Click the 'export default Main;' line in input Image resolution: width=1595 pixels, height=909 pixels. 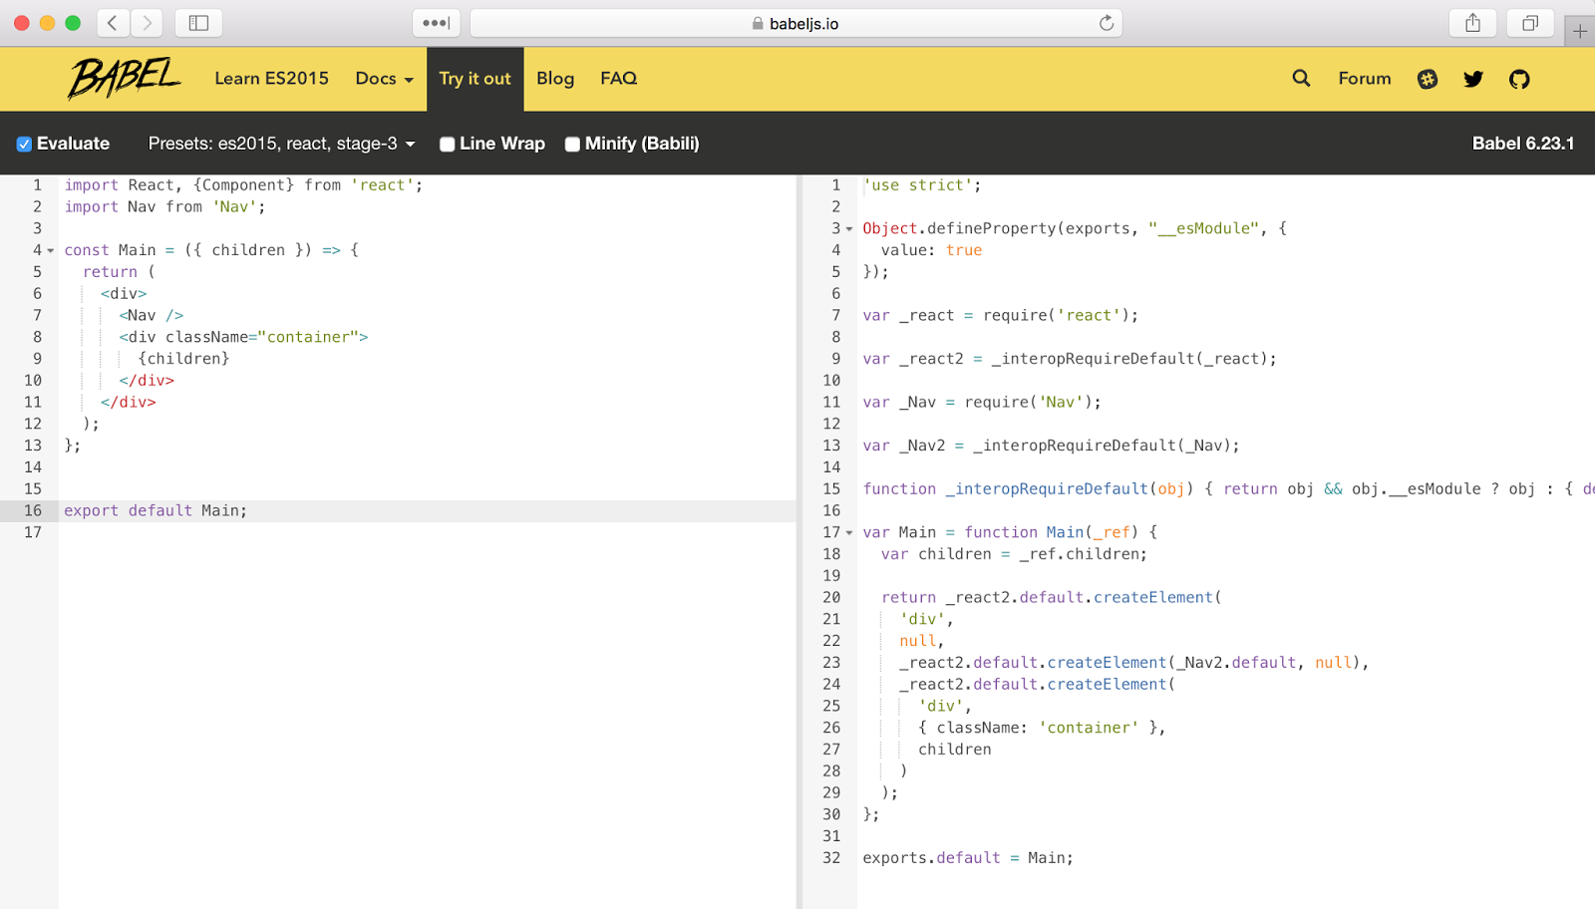pyautogui.click(x=156, y=510)
